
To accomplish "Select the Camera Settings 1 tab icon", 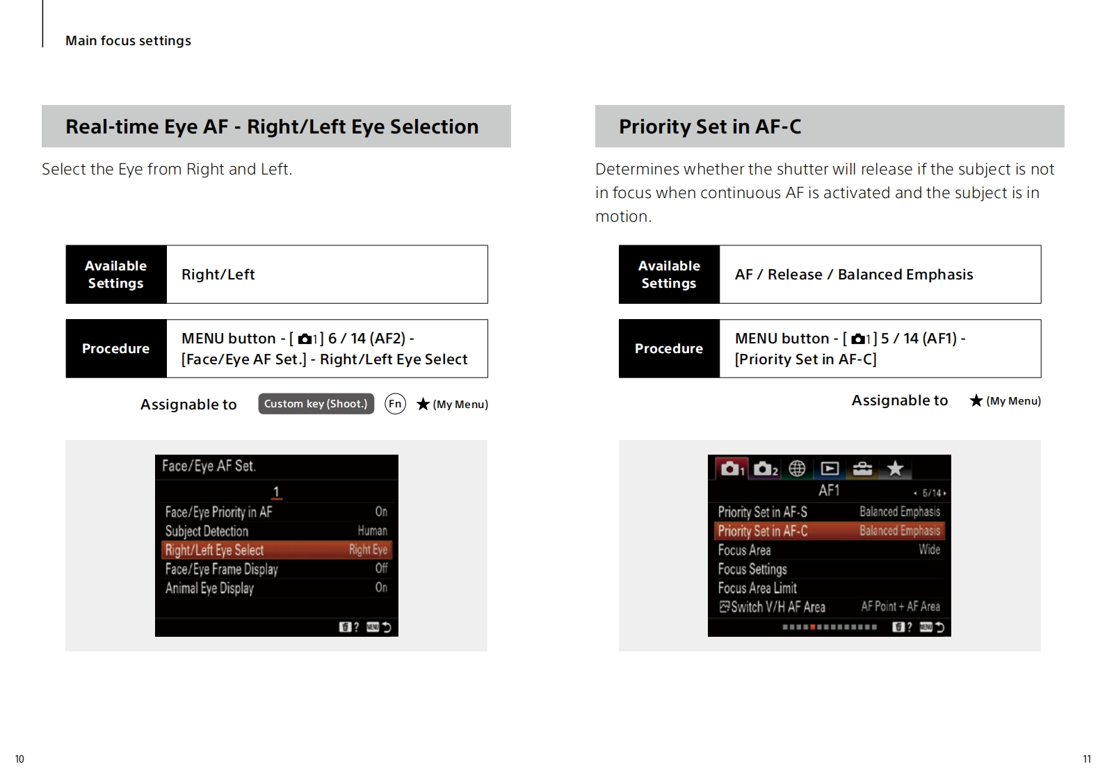I will (x=731, y=469).
